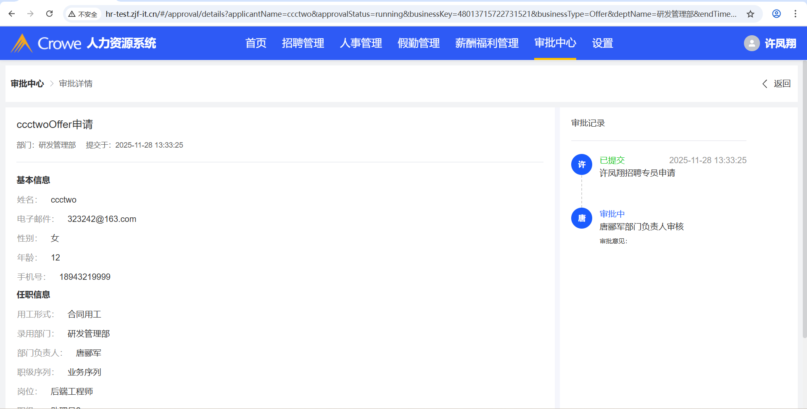This screenshot has width=807, height=409.
Task: Click the 审批记录 panel heading
Action: coord(588,123)
